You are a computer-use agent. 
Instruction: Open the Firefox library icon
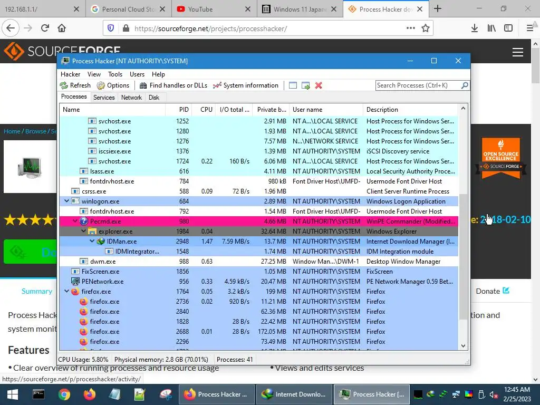[491, 28]
